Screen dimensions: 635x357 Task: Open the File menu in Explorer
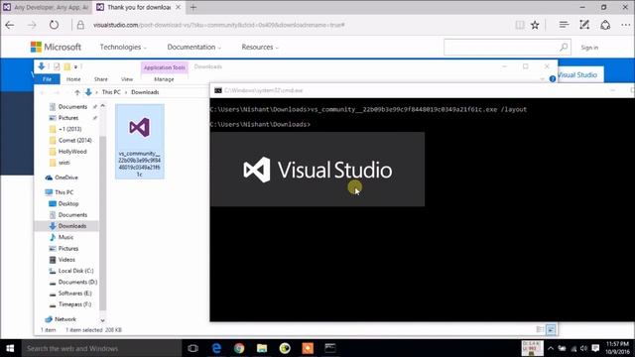click(47, 79)
